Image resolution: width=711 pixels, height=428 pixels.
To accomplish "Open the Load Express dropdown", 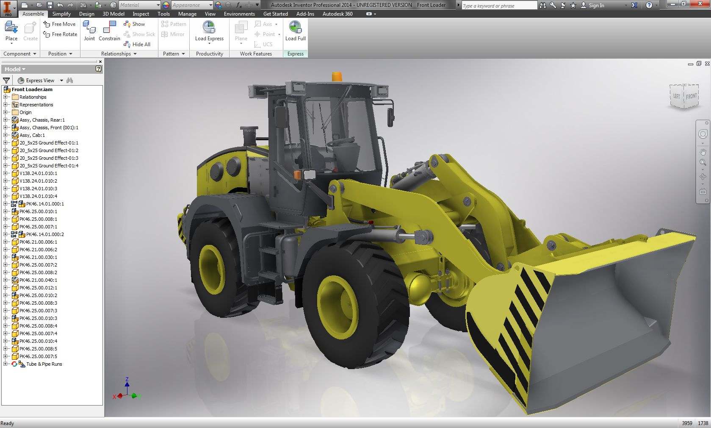I will point(209,43).
